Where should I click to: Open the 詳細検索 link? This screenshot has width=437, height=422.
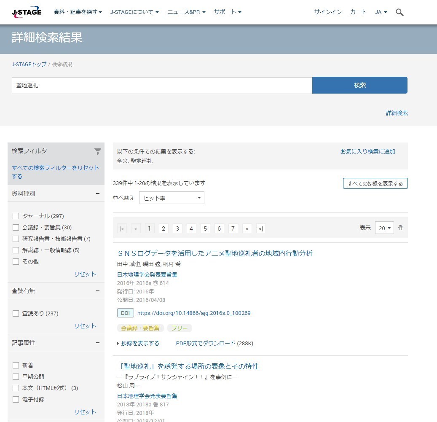397,113
